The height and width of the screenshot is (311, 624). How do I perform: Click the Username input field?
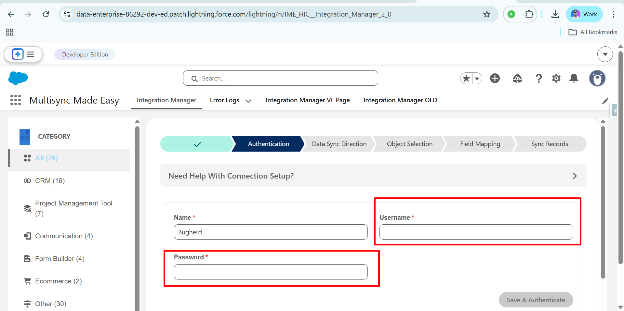476,232
